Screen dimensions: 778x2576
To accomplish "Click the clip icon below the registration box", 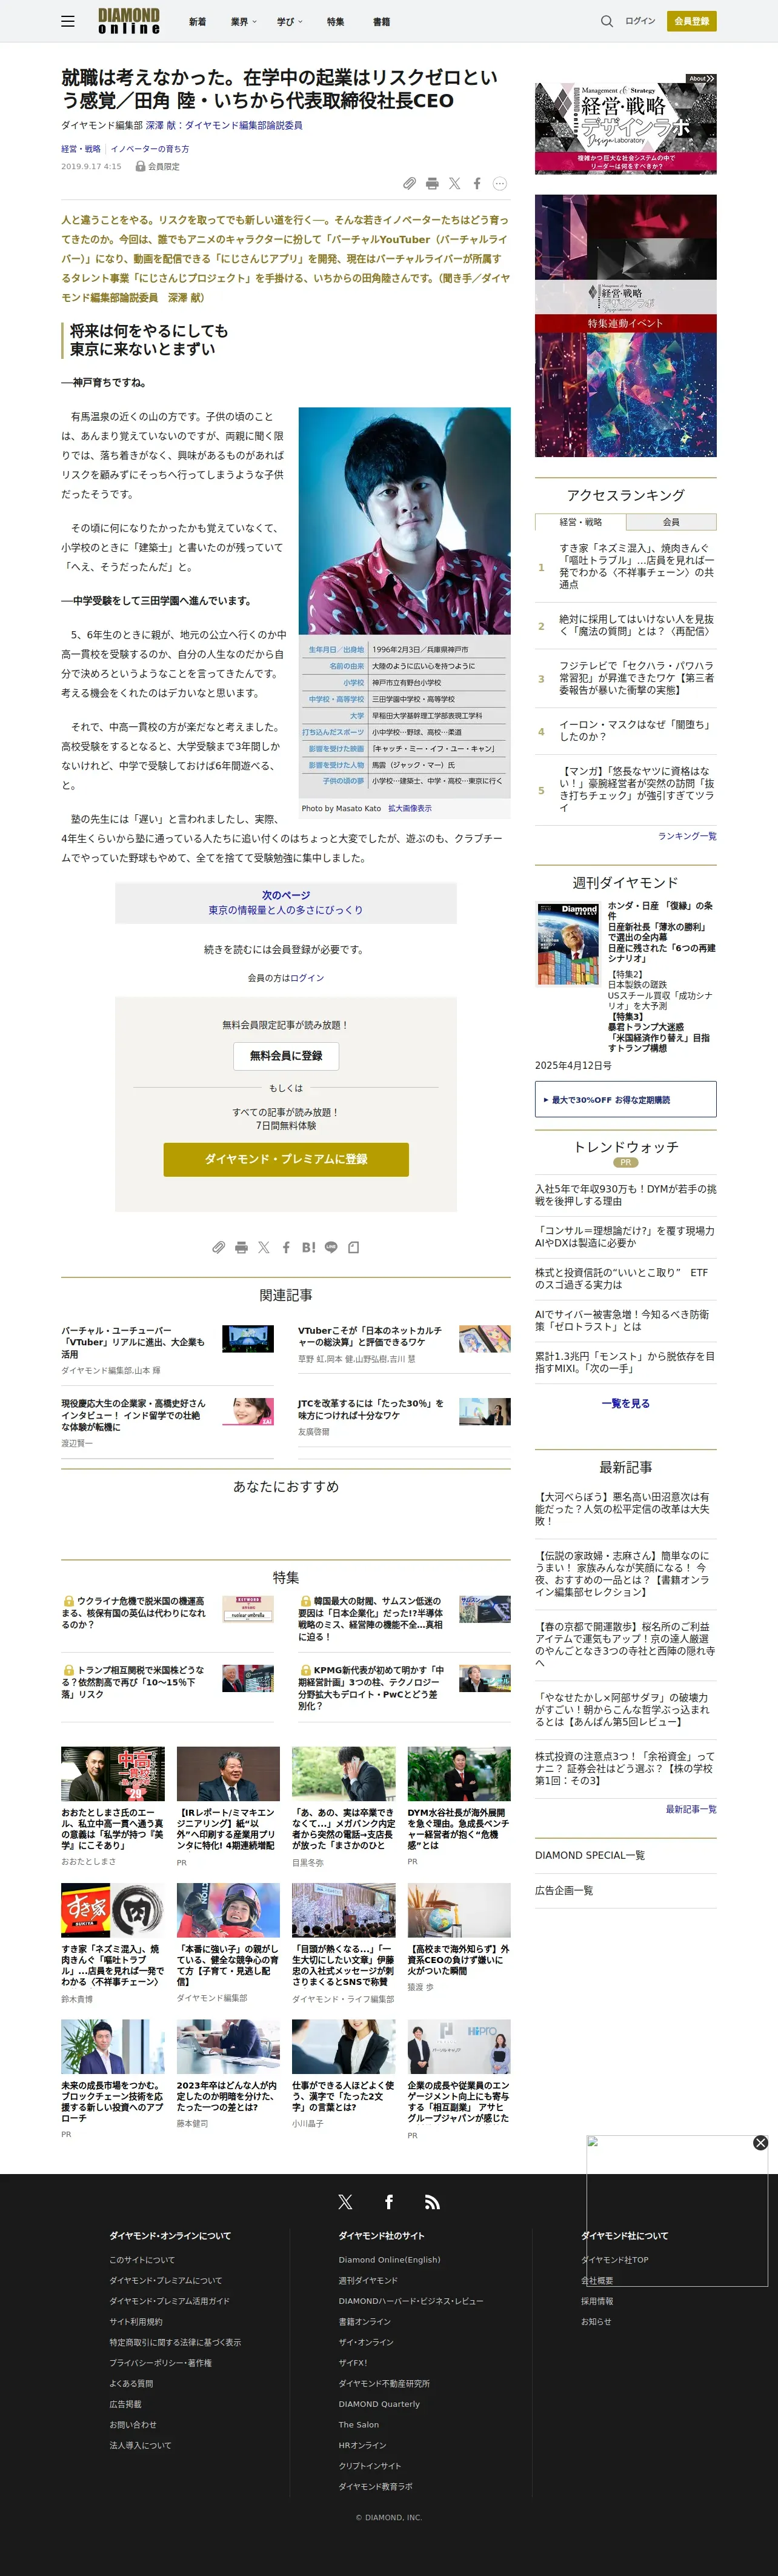I will pyautogui.click(x=219, y=1248).
